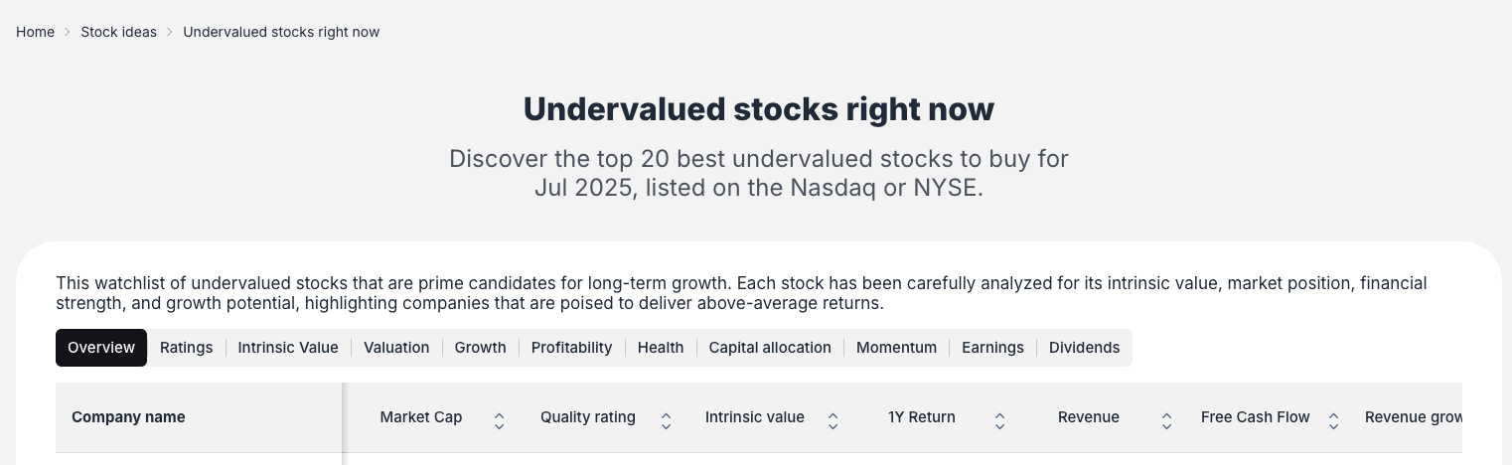Switch to the Ratings tab
This screenshot has width=1512, height=465.
[187, 348]
